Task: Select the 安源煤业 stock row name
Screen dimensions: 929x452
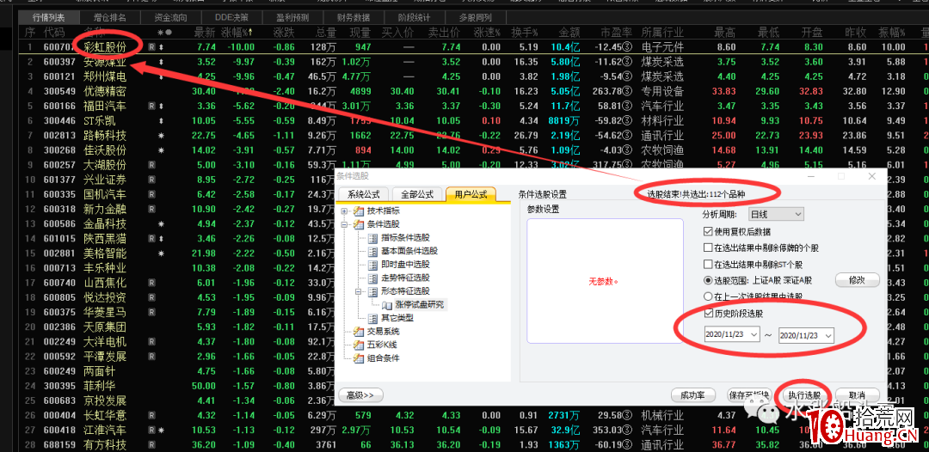Action: pos(105,62)
